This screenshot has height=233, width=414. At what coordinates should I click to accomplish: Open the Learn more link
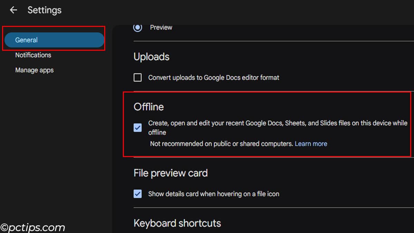point(311,144)
